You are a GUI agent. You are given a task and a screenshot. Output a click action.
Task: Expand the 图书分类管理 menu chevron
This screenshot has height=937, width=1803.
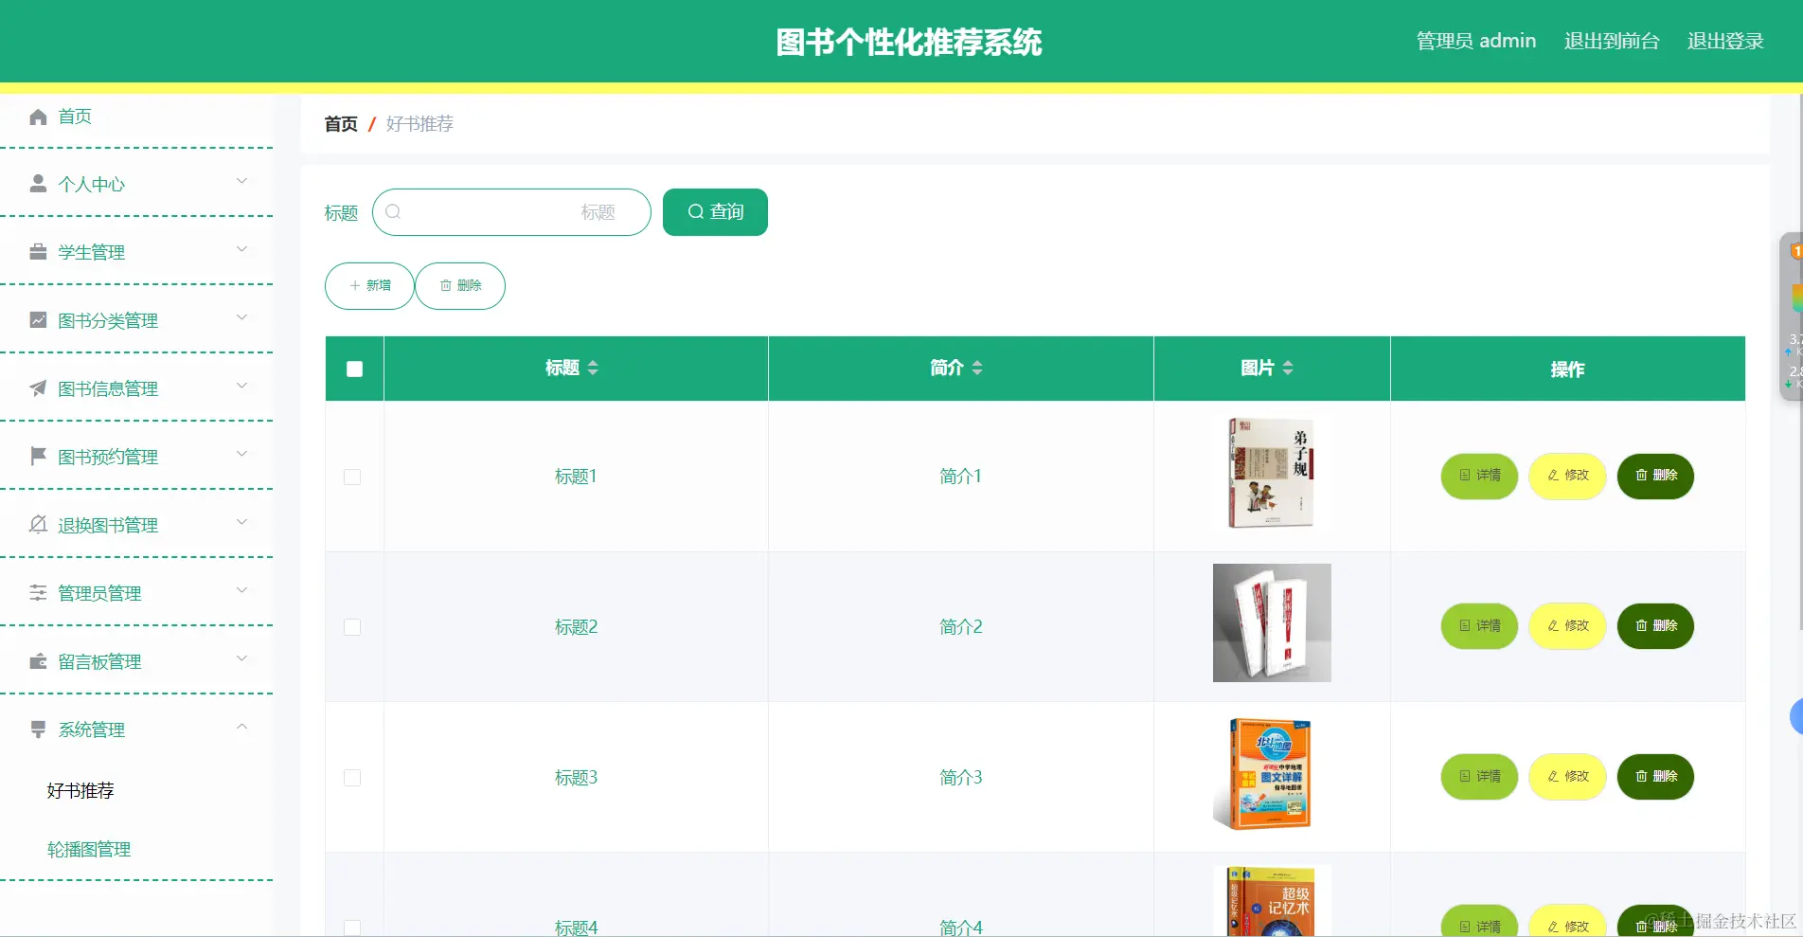242,317
